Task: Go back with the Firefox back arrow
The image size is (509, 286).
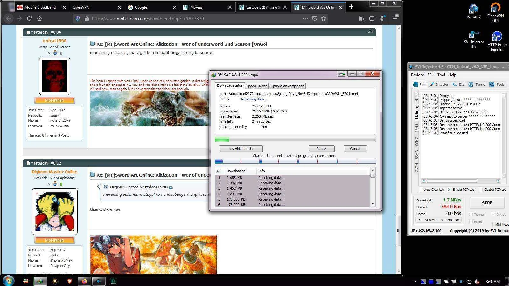Action: pyautogui.click(x=9, y=18)
